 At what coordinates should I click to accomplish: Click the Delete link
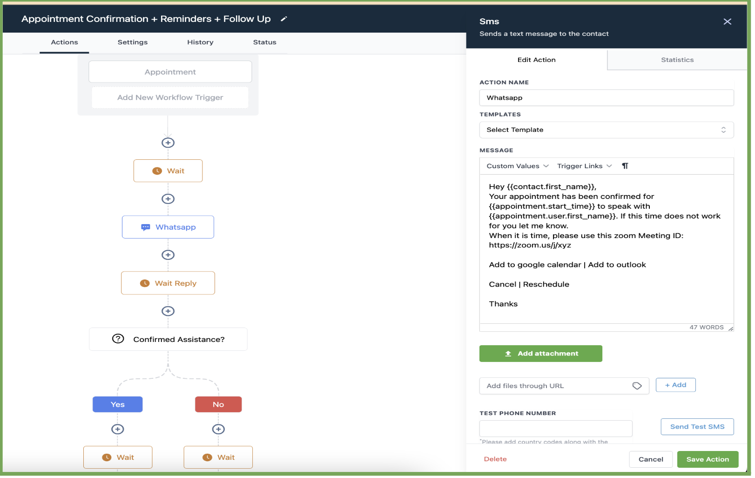495,460
